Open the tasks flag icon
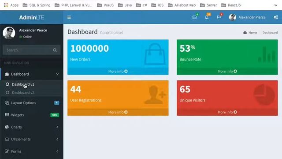282x159 pixels. coord(219,17)
